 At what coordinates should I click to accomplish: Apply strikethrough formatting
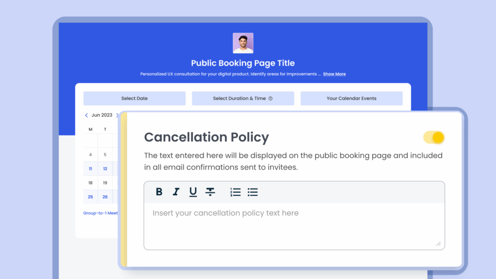pyautogui.click(x=210, y=192)
